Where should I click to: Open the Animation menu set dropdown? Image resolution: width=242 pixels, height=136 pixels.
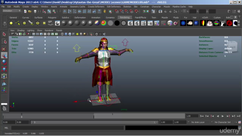click(12, 11)
